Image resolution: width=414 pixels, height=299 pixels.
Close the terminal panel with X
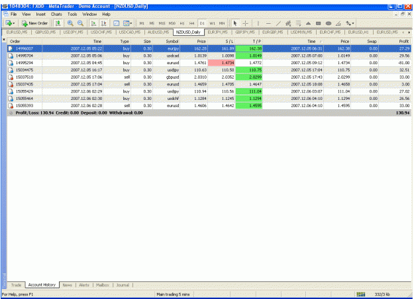[4, 40]
